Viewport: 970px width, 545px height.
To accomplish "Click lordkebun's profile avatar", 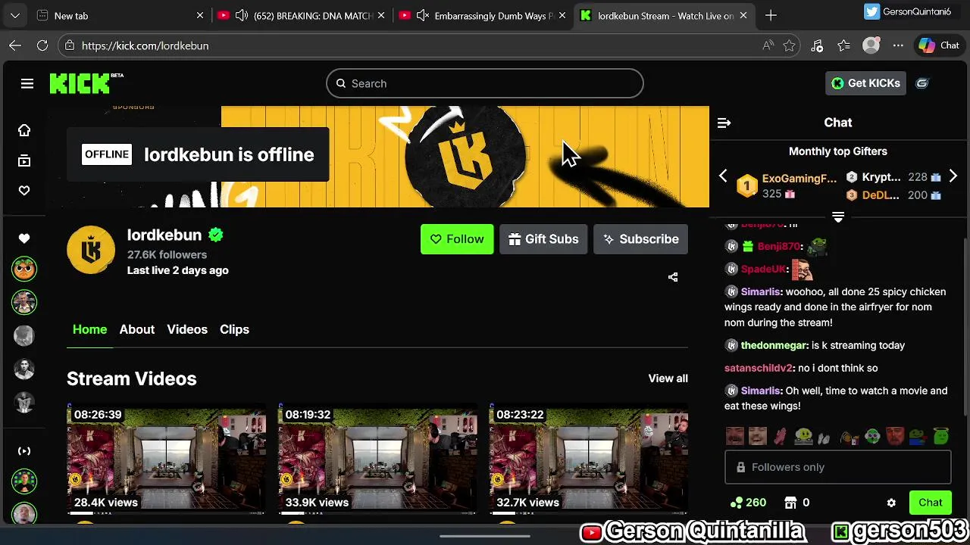I will coord(91,250).
